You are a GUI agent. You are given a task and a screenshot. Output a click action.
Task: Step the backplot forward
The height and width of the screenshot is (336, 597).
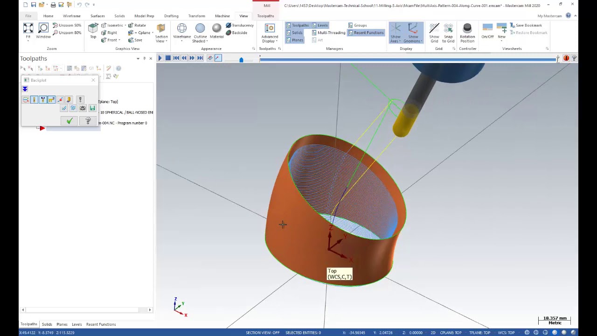(192, 58)
